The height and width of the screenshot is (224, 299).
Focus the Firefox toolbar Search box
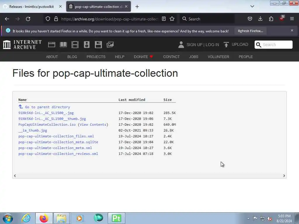click(x=207, y=19)
